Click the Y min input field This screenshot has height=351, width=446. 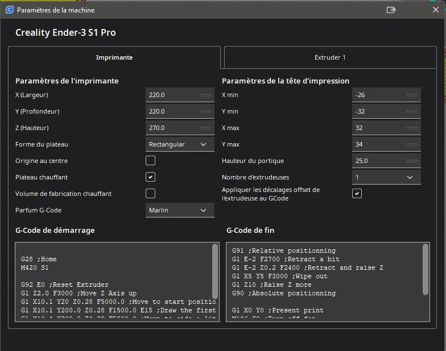coord(386,111)
